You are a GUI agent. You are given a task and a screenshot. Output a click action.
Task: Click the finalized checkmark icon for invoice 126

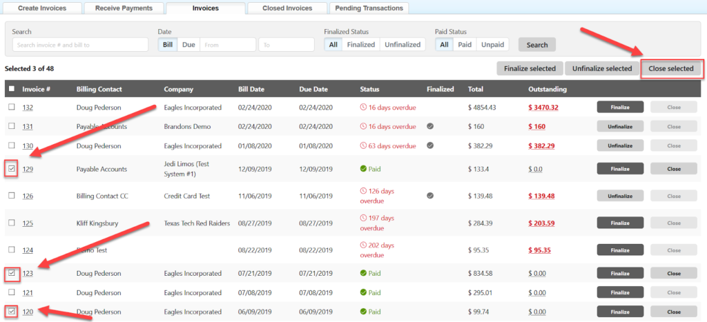[x=430, y=196]
